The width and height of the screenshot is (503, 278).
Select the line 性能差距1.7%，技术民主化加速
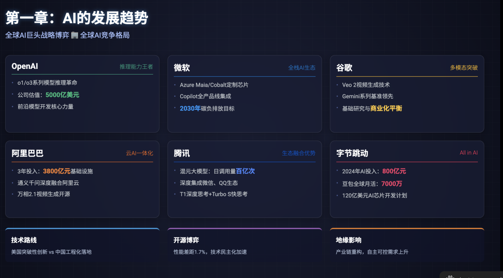pos(210,252)
